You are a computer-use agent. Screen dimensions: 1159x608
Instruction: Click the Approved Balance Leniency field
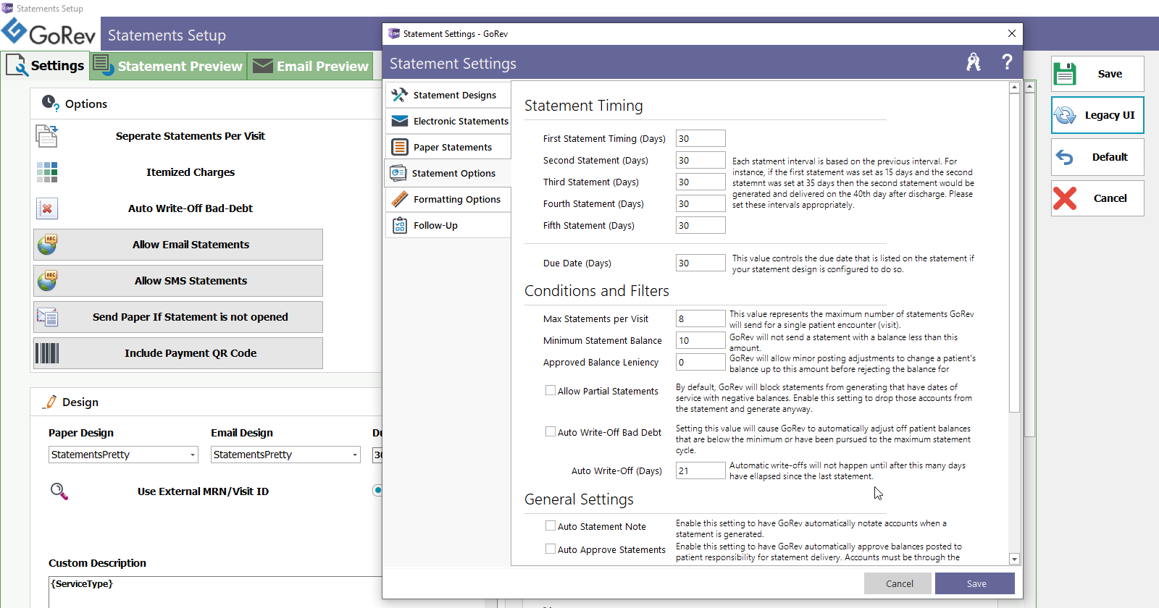(700, 362)
